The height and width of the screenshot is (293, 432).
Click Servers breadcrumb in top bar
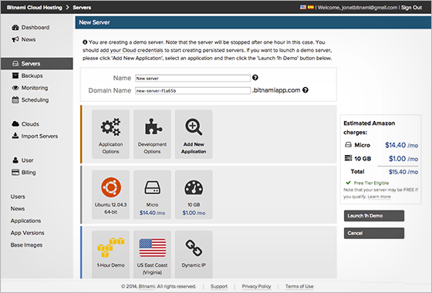82,8
